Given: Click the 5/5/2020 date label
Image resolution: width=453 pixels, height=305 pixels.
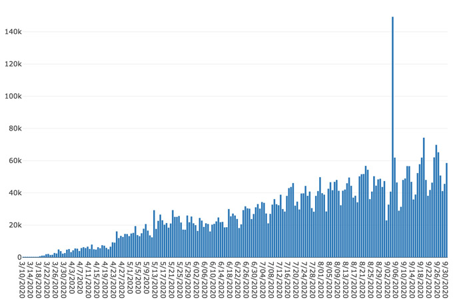Looking at the screenshot, I should (x=138, y=277).
